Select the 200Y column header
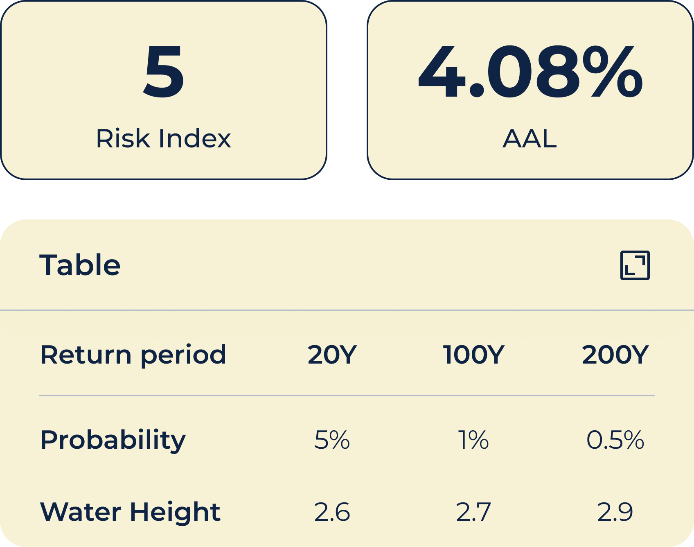Viewport: 694px width, 547px height. pos(615,354)
